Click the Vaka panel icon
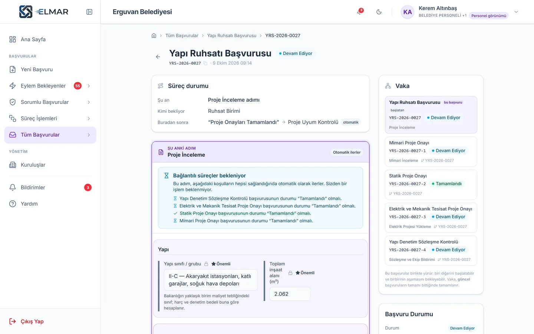534x334 pixels. [x=388, y=86]
